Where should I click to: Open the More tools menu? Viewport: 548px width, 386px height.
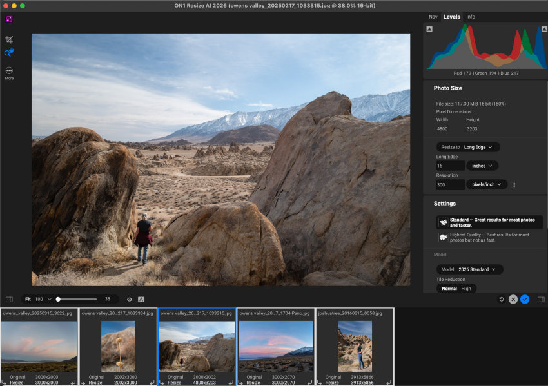click(x=9, y=73)
